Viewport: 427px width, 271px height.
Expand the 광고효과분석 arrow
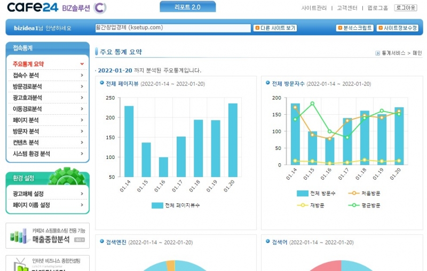pyautogui.click(x=82, y=98)
